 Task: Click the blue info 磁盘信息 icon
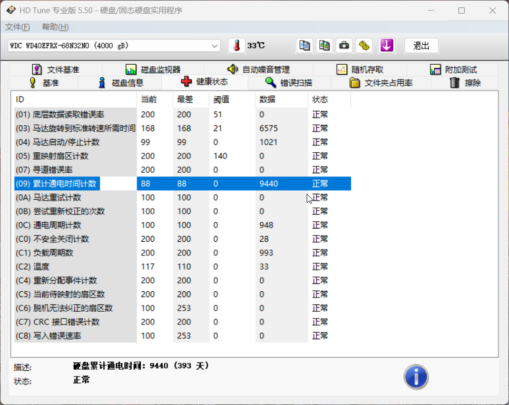click(x=102, y=83)
